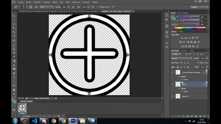Toggle Kontur effect visibility under Elips 1

click(182, 92)
